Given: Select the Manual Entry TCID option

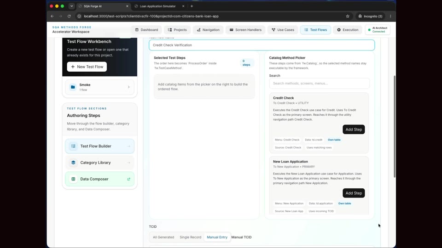Looking at the screenshot, I should pyautogui.click(x=217, y=237).
